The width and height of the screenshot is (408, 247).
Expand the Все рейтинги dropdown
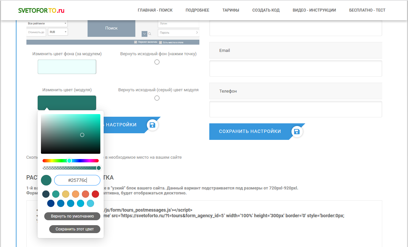47,23
